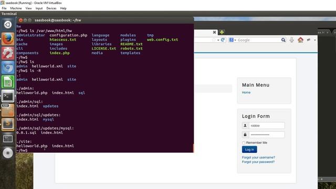This screenshot has height=189, width=336.
Task: Launch Firefox from the Unity dock
Action: 8,39
